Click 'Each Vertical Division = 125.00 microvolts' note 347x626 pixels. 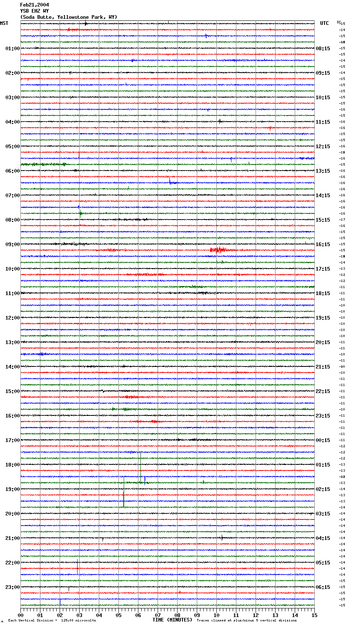tap(52, 620)
